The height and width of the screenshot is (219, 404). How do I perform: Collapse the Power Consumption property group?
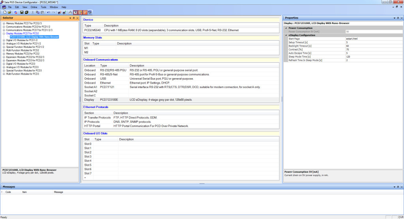[286, 28]
